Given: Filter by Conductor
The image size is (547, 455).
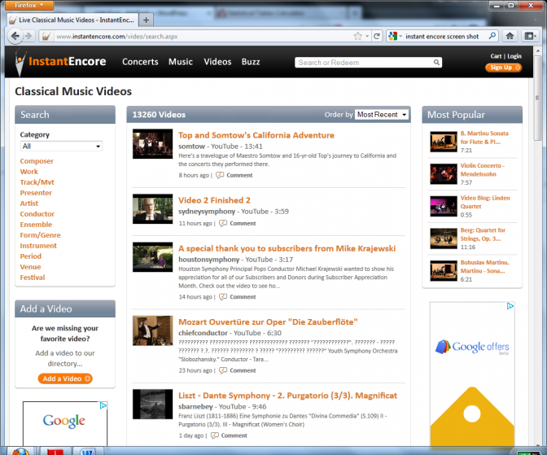Looking at the screenshot, I should click(37, 214).
